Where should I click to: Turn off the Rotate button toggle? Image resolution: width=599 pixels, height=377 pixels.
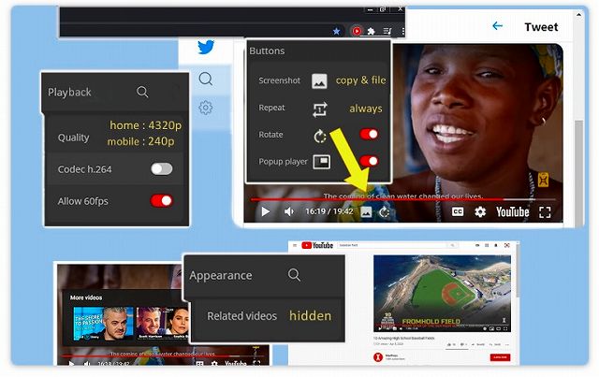(369, 135)
